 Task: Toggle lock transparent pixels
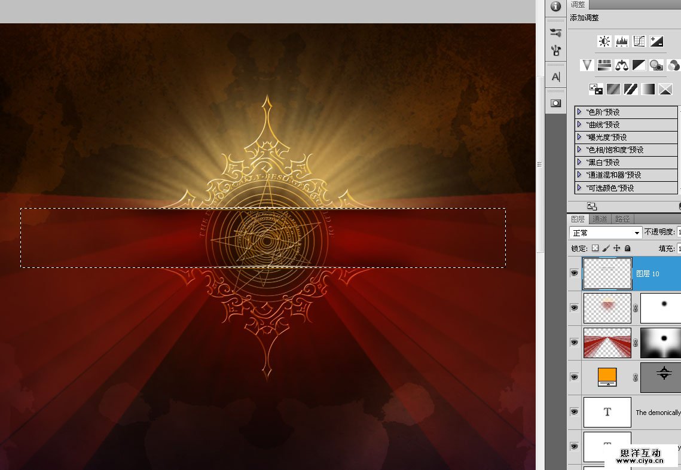tap(595, 248)
